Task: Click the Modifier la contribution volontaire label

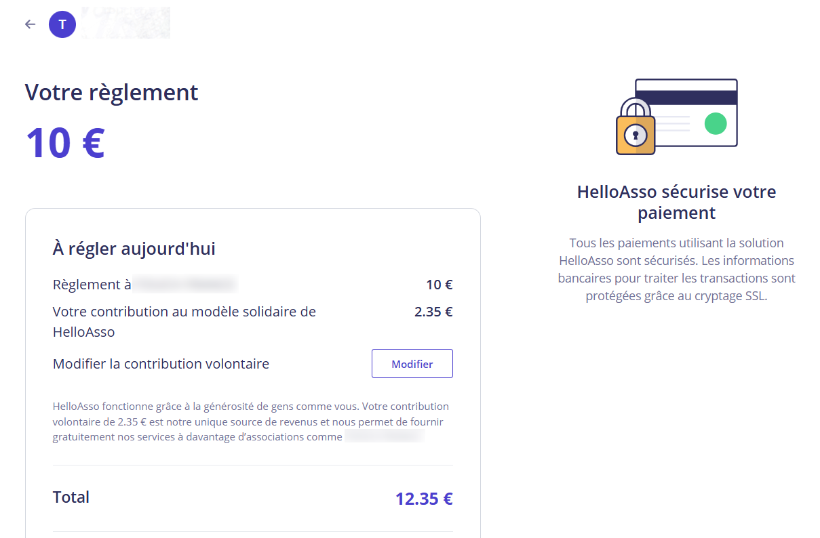Action: point(161,364)
